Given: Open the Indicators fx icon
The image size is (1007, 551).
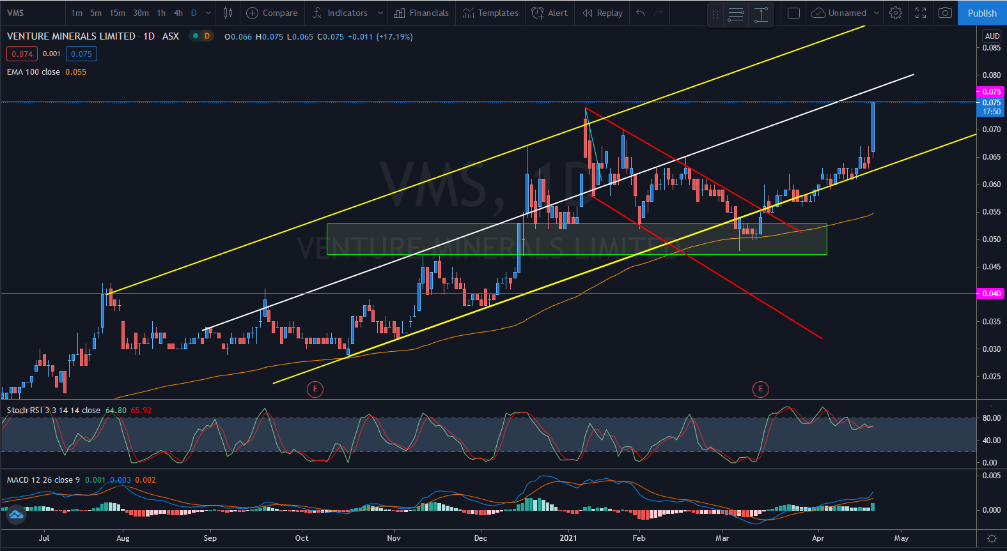Looking at the screenshot, I should click(316, 13).
